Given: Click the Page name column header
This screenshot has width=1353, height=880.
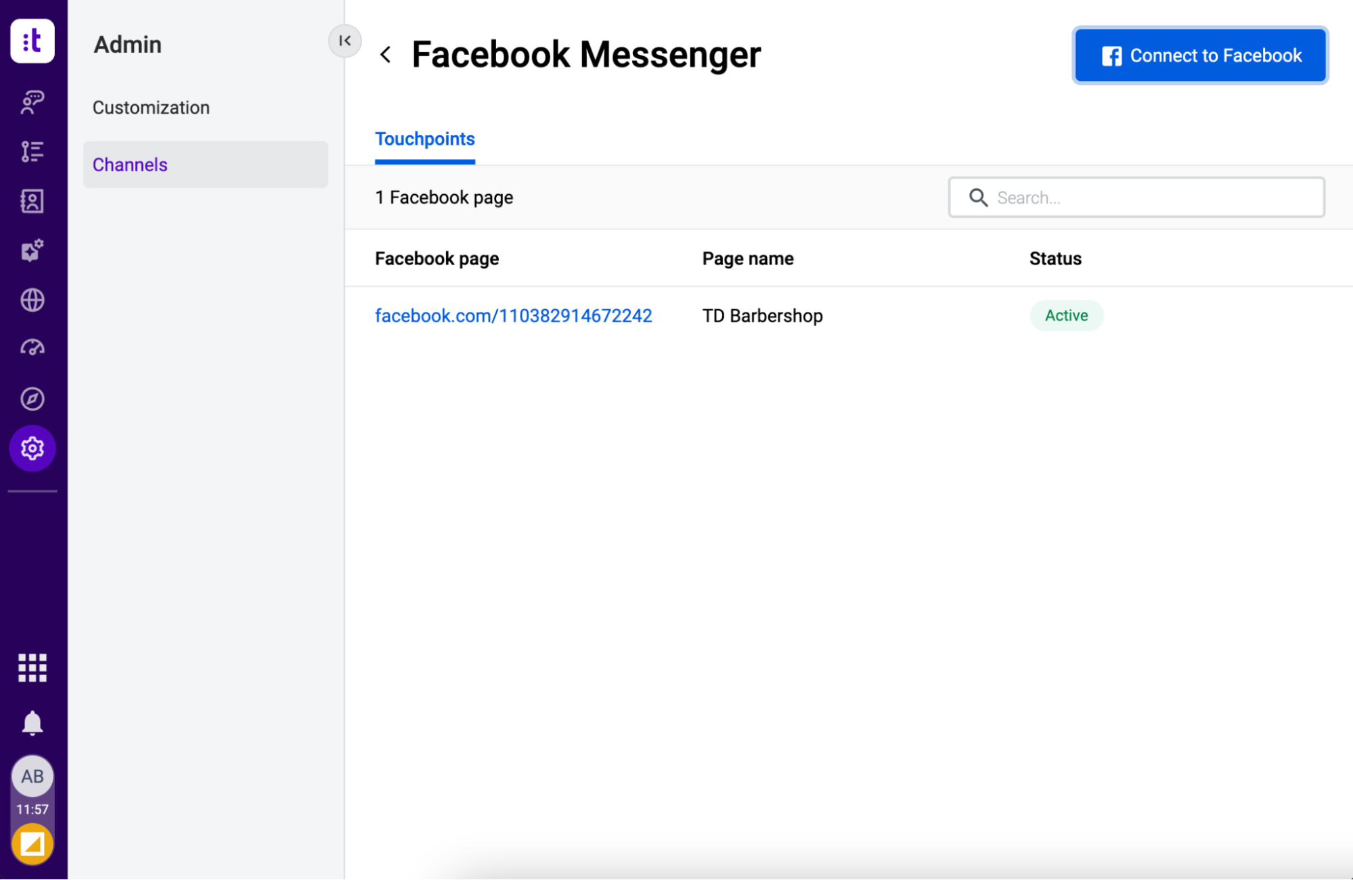Looking at the screenshot, I should coord(747,259).
